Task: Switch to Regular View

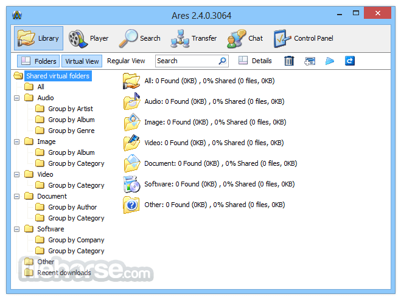Action: (x=126, y=61)
